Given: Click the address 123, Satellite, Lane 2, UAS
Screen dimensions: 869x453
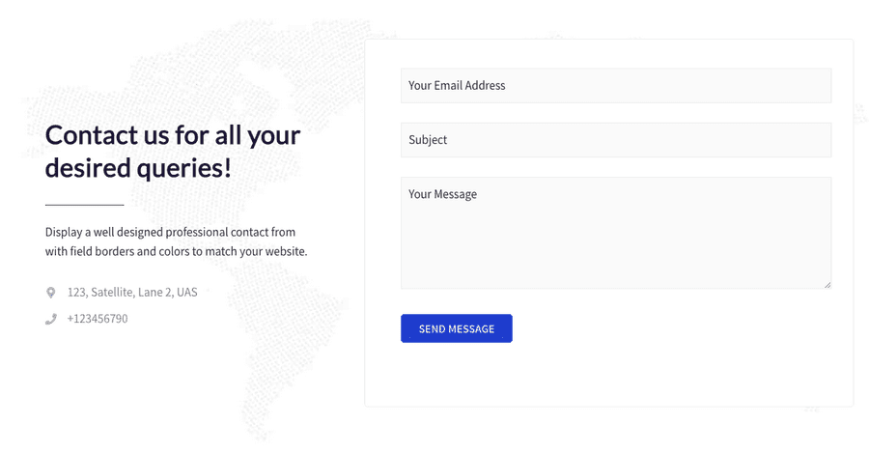Looking at the screenshot, I should pos(132,293).
